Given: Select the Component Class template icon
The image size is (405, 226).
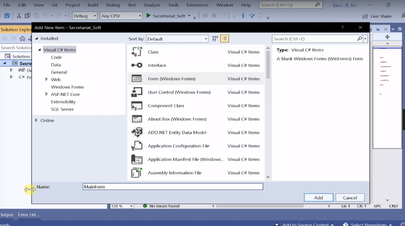Looking at the screenshot, I should pyautogui.click(x=136, y=105).
